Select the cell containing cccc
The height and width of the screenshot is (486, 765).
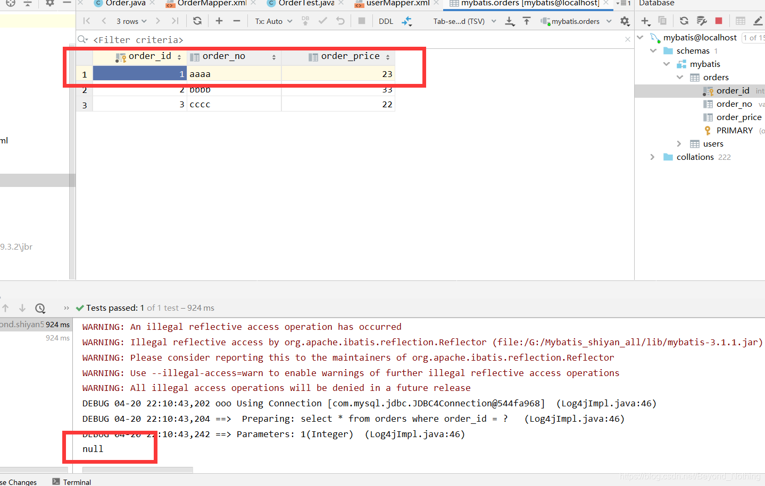234,104
